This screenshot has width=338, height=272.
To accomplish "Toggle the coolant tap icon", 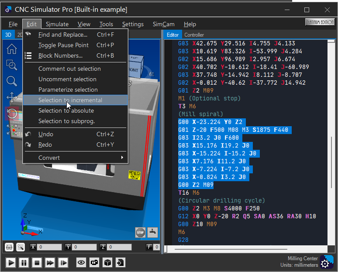I will pyautogui.click(x=152, y=232).
